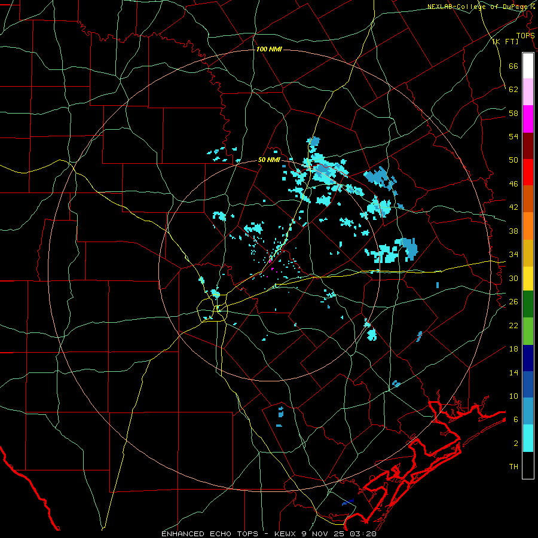Click the "22" legend value

coord(513,325)
